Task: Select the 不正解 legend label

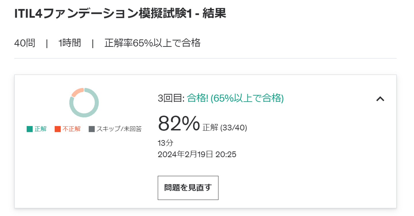Action: (x=72, y=129)
